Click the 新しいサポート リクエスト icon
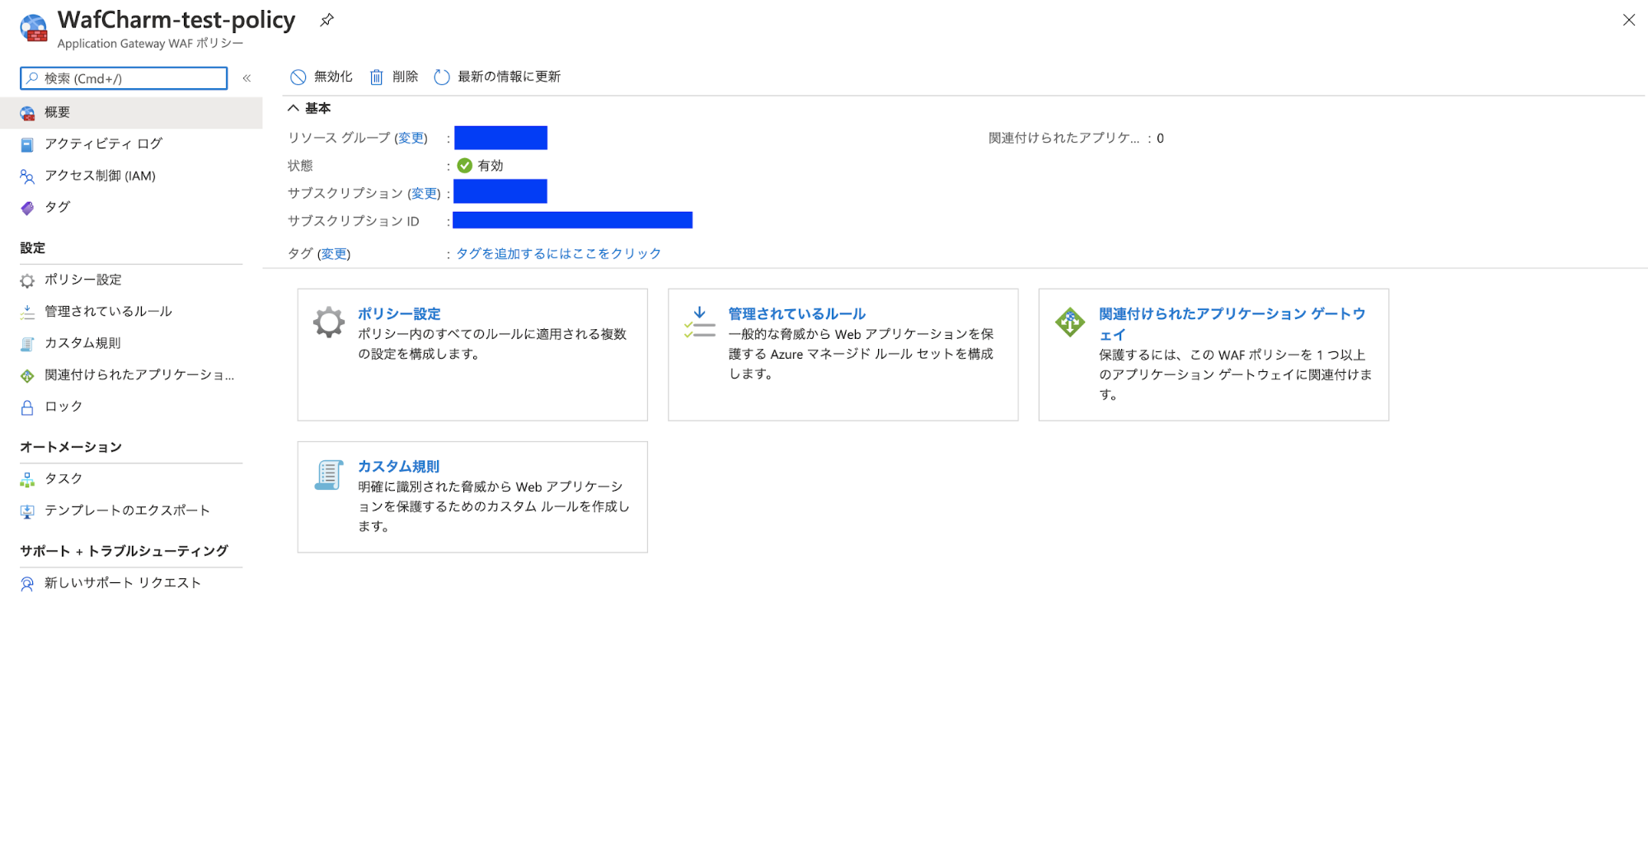1648x842 pixels. (27, 584)
